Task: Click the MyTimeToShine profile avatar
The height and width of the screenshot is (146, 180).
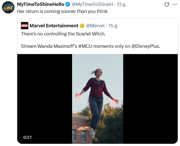Action: click(8, 8)
